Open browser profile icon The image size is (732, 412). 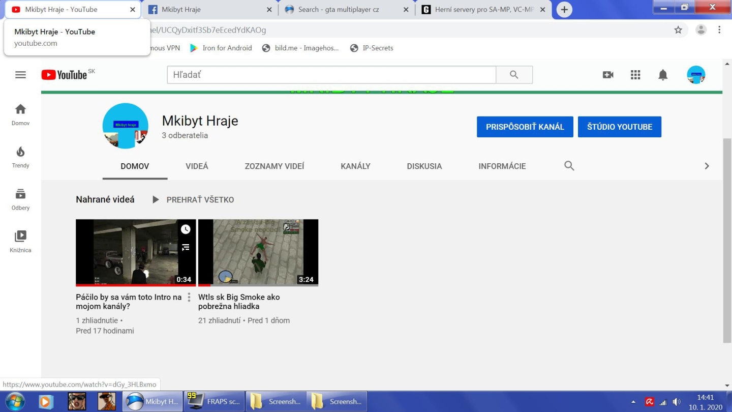pyautogui.click(x=701, y=30)
